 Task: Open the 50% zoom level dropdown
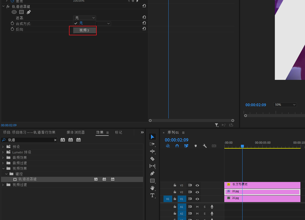coord(285,105)
